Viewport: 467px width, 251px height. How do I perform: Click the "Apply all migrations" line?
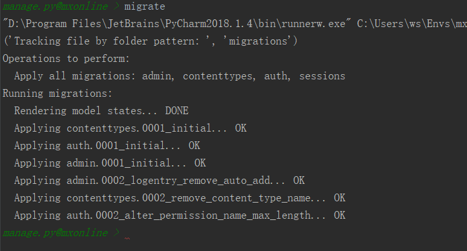click(x=180, y=76)
